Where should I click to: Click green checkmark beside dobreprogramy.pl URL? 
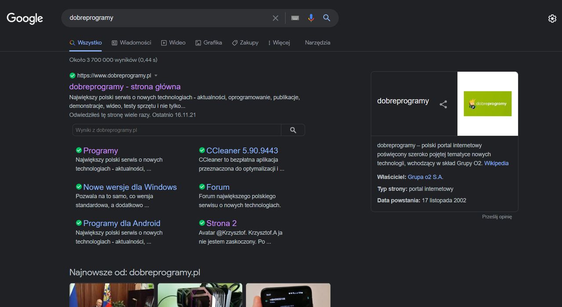72,75
